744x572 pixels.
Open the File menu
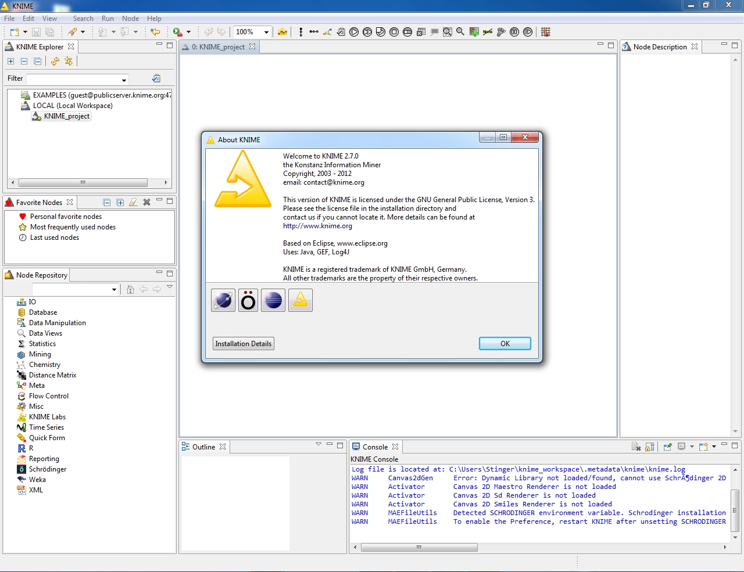pos(9,19)
